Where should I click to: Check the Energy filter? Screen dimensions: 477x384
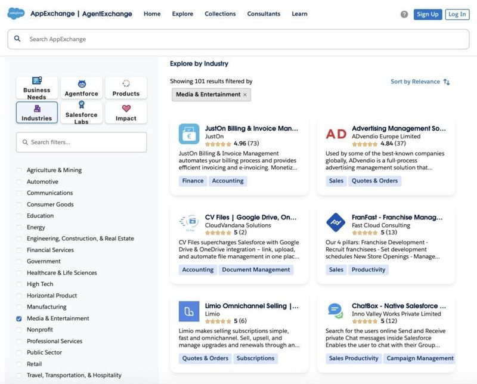point(19,227)
